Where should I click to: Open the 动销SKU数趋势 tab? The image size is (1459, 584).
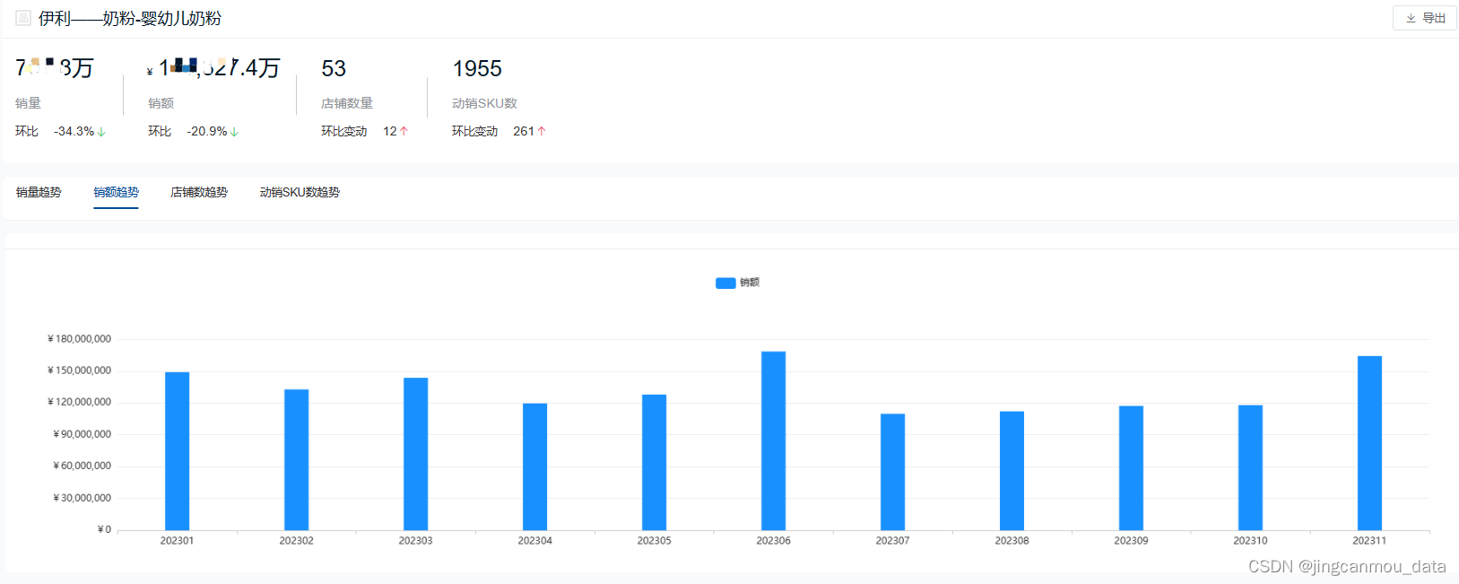point(300,192)
